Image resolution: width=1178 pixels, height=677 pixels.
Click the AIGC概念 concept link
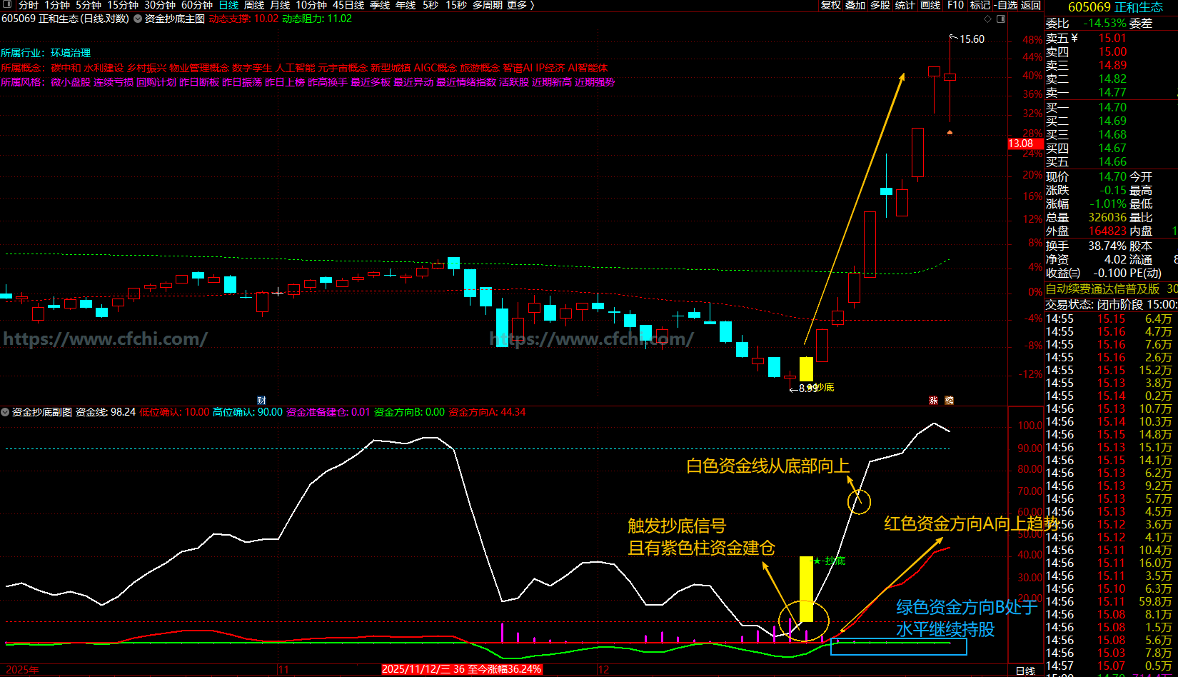coord(436,68)
